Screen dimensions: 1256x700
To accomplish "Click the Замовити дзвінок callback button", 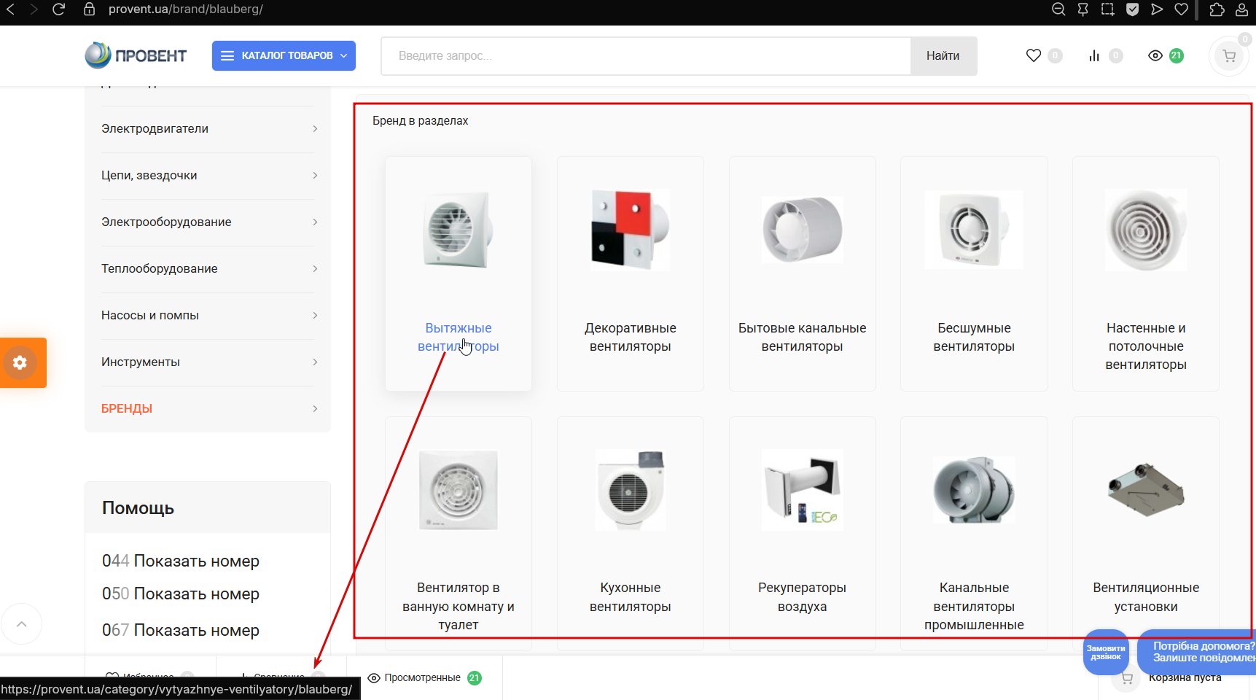I will point(1106,653).
